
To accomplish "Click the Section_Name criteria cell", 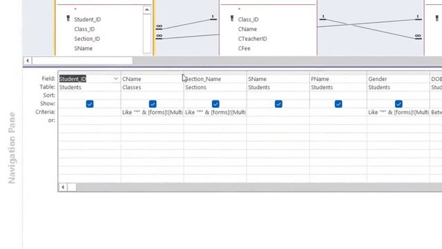I will (215, 112).
